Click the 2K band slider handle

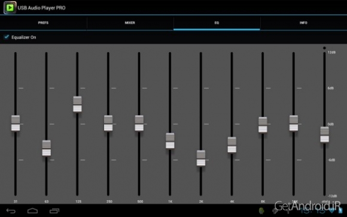click(x=201, y=158)
